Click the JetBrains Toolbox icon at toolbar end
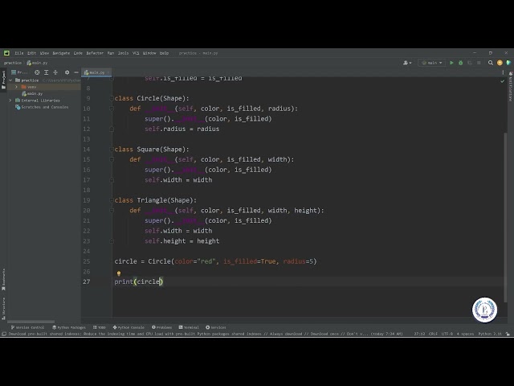Image resolution: width=514 pixels, height=386 pixels. (x=508, y=63)
